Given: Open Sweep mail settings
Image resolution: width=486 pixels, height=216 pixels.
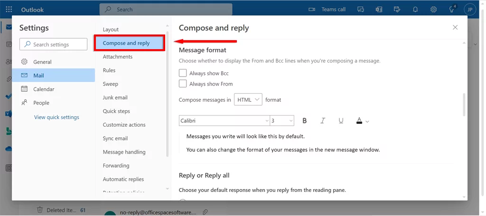Looking at the screenshot, I should pos(110,84).
